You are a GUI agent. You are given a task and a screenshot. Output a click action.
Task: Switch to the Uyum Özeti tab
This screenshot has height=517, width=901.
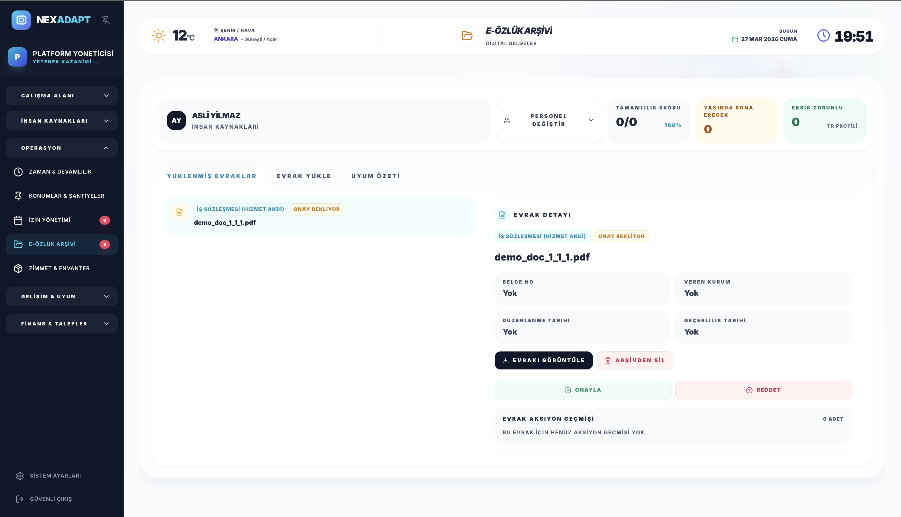pos(375,176)
